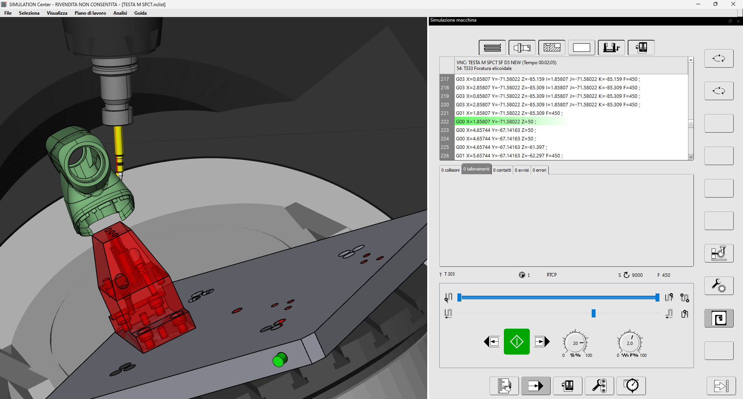Start simulation with green button
This screenshot has width=743, height=399.
tap(517, 341)
